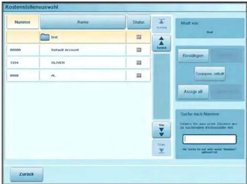
Task: Toggle status box of the AL row
Action: [x=139, y=76]
